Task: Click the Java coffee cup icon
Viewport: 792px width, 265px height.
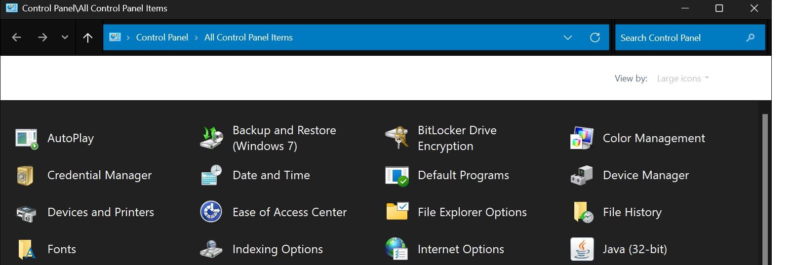Action: point(582,249)
